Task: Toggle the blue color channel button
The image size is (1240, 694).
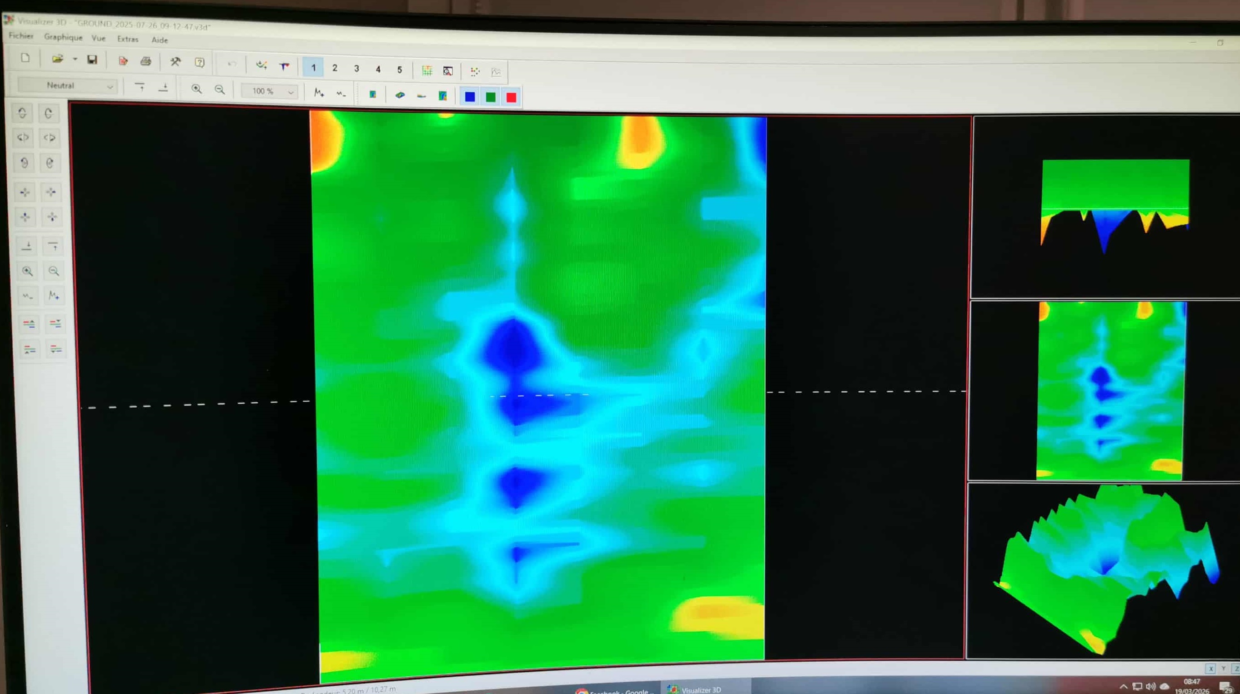Action: 470,97
